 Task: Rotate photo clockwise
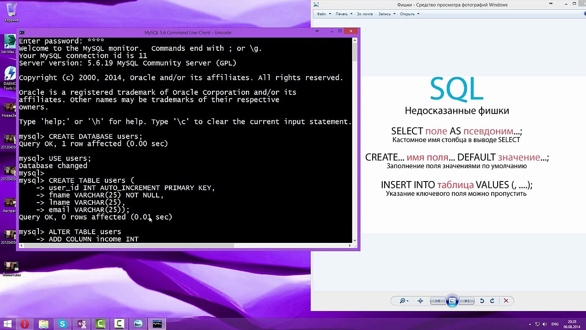tap(492, 301)
